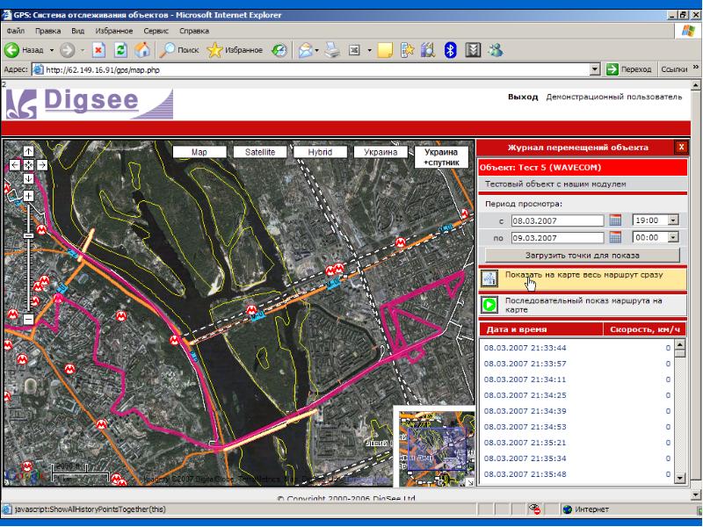
Task: Close the movement journal panel
Action: pos(681,148)
